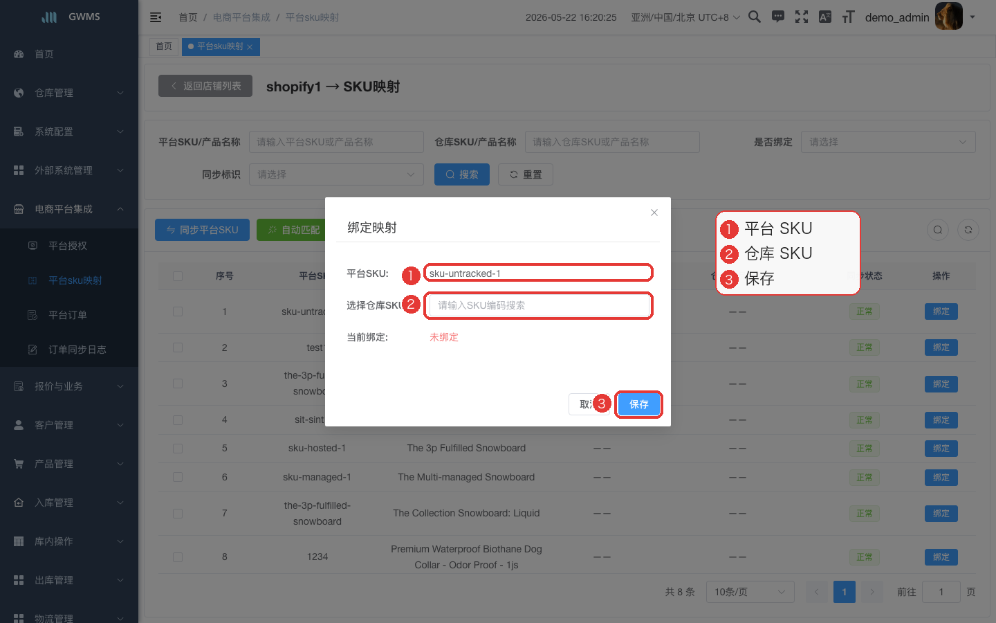Image resolution: width=996 pixels, height=623 pixels.
Task: Tick the checkbox for row 7
Action: tap(178, 513)
